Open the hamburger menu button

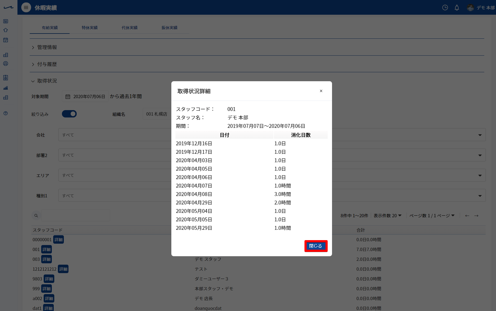[26, 8]
